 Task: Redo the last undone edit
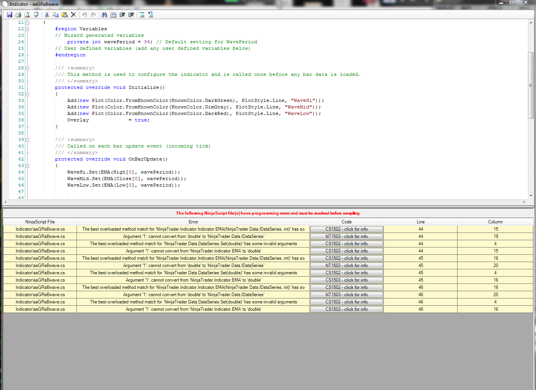point(93,15)
